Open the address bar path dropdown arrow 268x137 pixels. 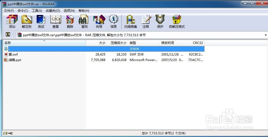click(x=266, y=35)
